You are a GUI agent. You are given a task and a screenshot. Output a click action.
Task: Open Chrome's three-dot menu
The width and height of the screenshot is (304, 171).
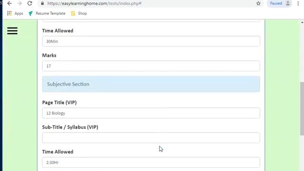coord(298,3)
